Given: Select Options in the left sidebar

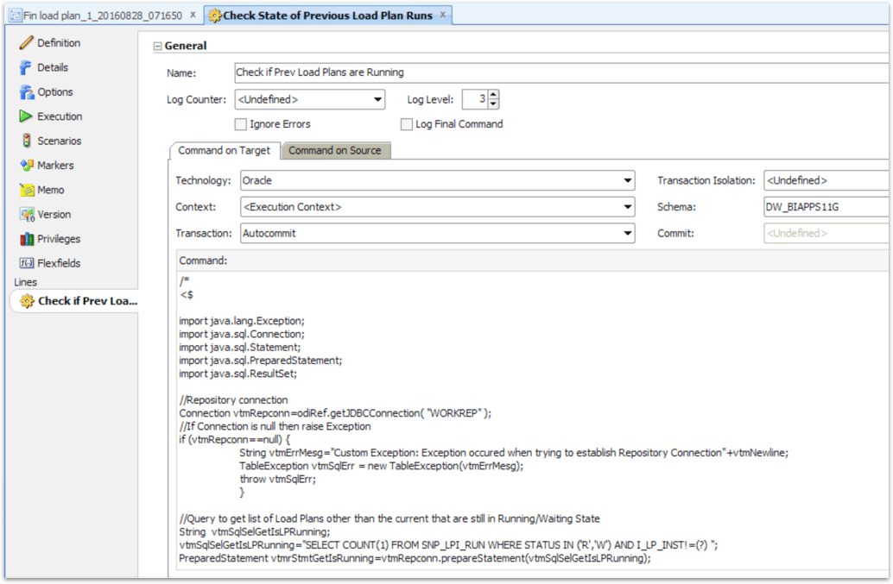Looking at the screenshot, I should coord(52,91).
